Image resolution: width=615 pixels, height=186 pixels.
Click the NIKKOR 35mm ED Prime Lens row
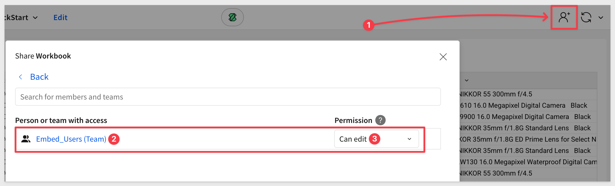point(528,139)
